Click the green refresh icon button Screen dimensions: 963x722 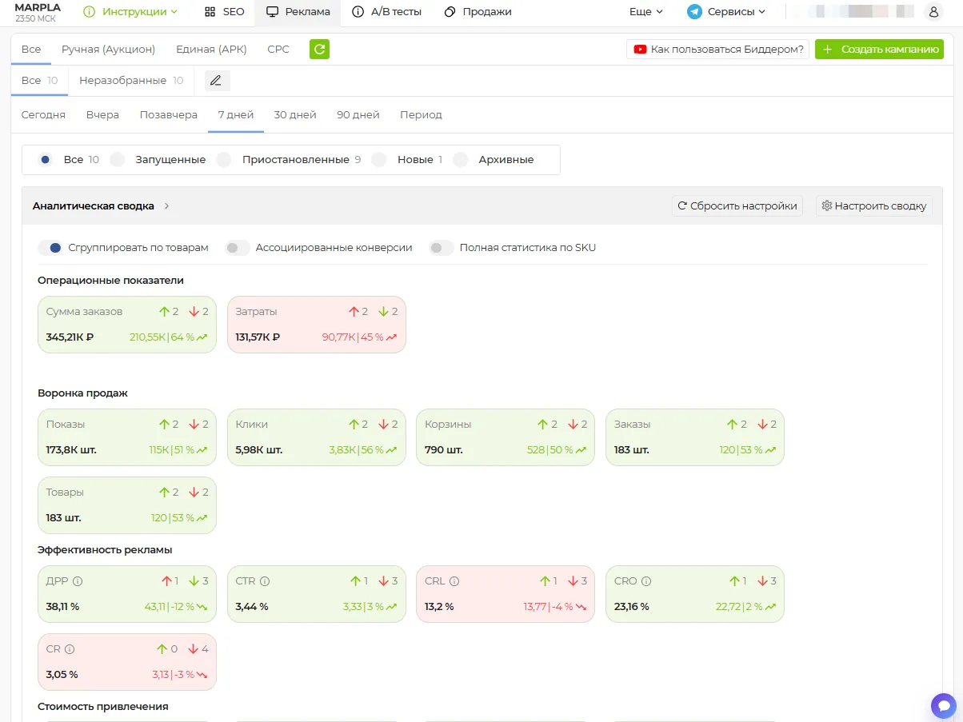pyautogui.click(x=319, y=50)
